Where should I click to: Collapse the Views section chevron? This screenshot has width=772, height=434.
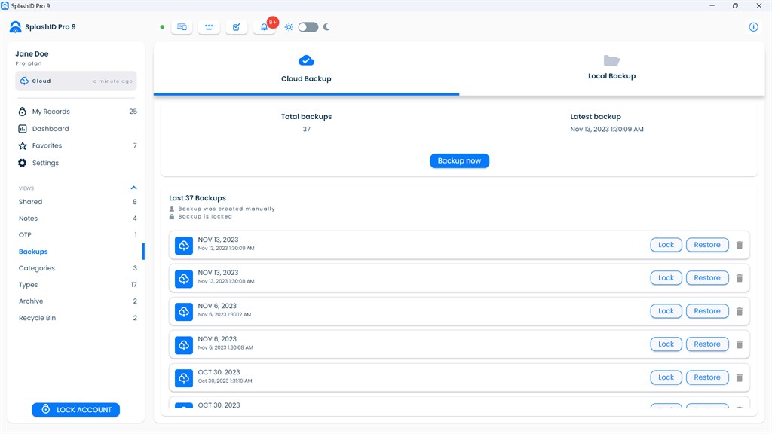[x=133, y=188]
